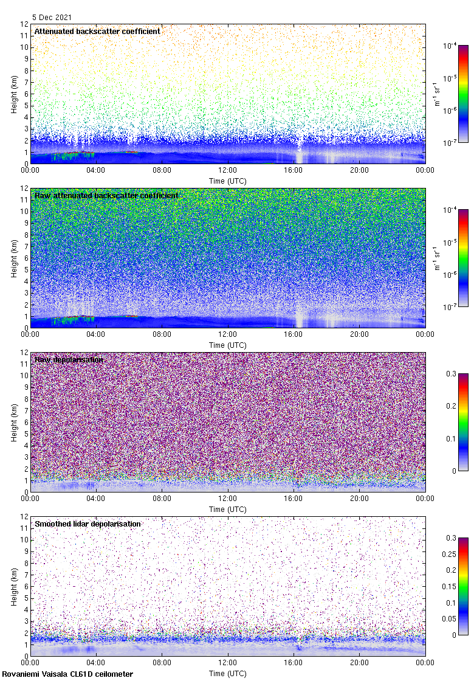Click '0.2' on raw depolarisation colorbar
The width and height of the screenshot is (474, 681).
(x=452, y=406)
